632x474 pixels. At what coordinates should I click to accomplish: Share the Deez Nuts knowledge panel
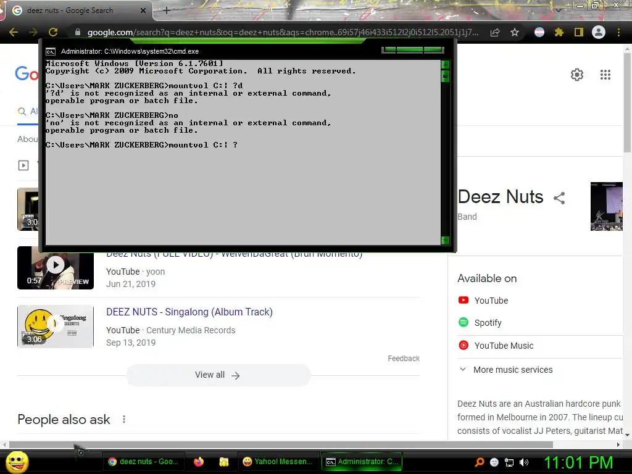(559, 198)
